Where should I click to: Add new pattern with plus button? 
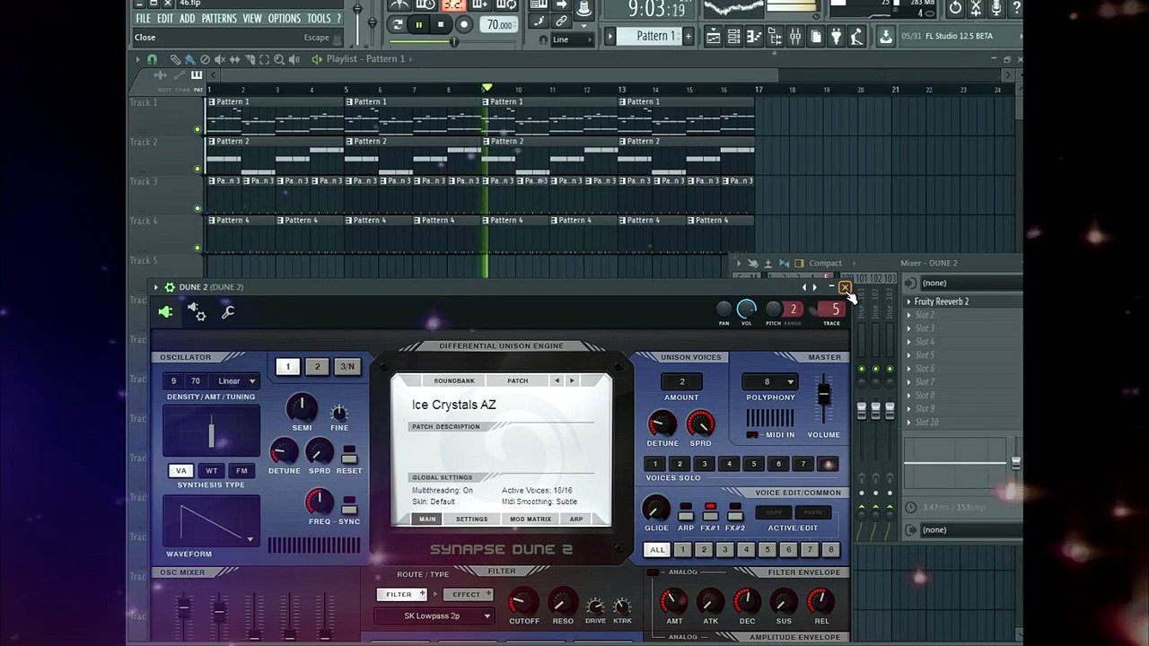[x=688, y=36]
